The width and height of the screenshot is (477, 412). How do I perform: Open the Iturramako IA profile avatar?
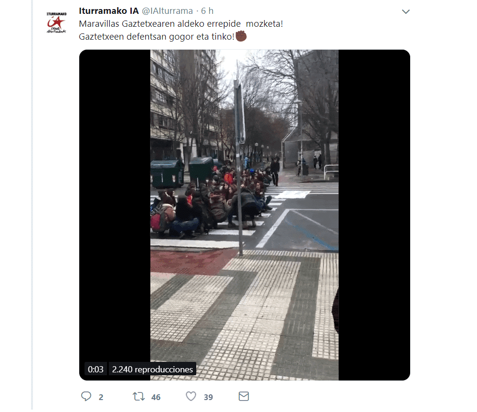pos(56,22)
